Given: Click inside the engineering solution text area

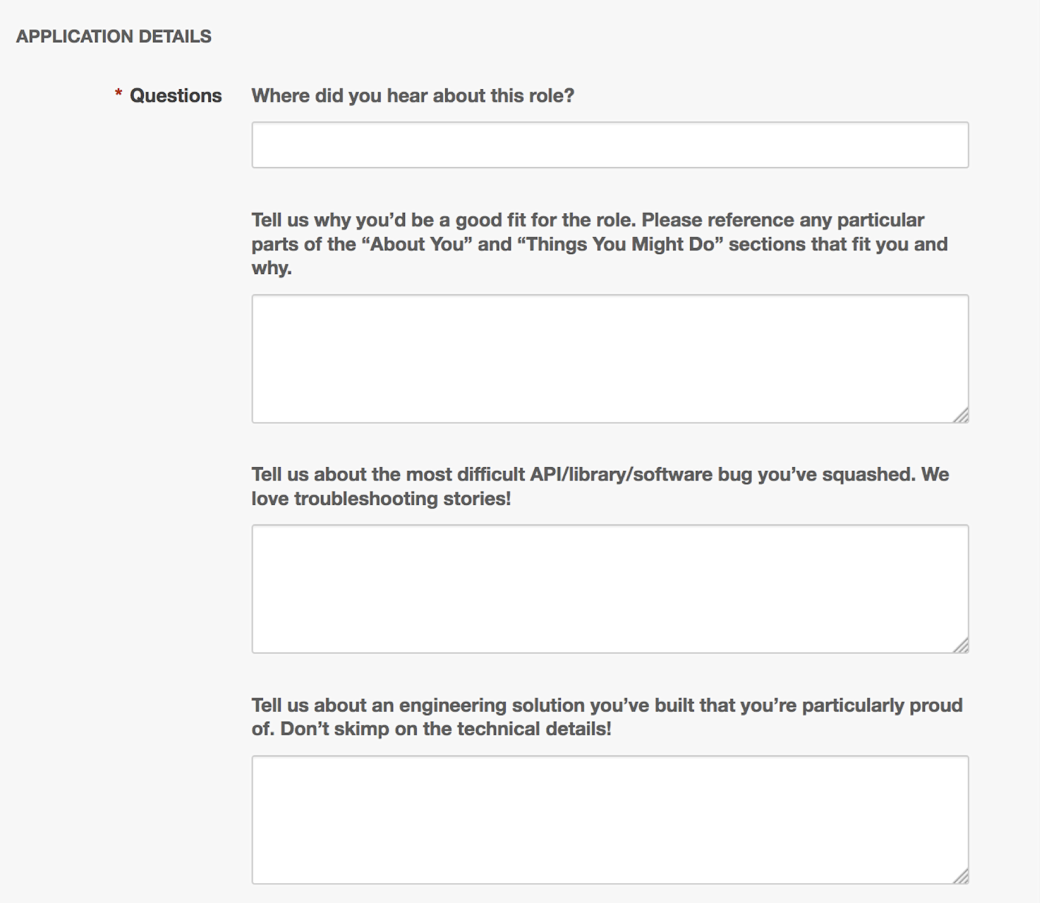Looking at the screenshot, I should pos(610,820).
